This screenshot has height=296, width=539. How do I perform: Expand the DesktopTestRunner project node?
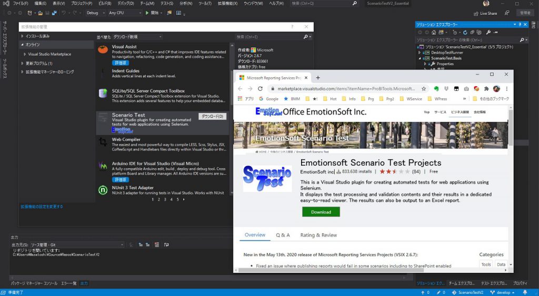point(420,53)
